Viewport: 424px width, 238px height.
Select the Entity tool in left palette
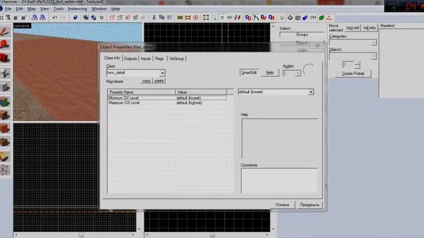tap(5, 73)
